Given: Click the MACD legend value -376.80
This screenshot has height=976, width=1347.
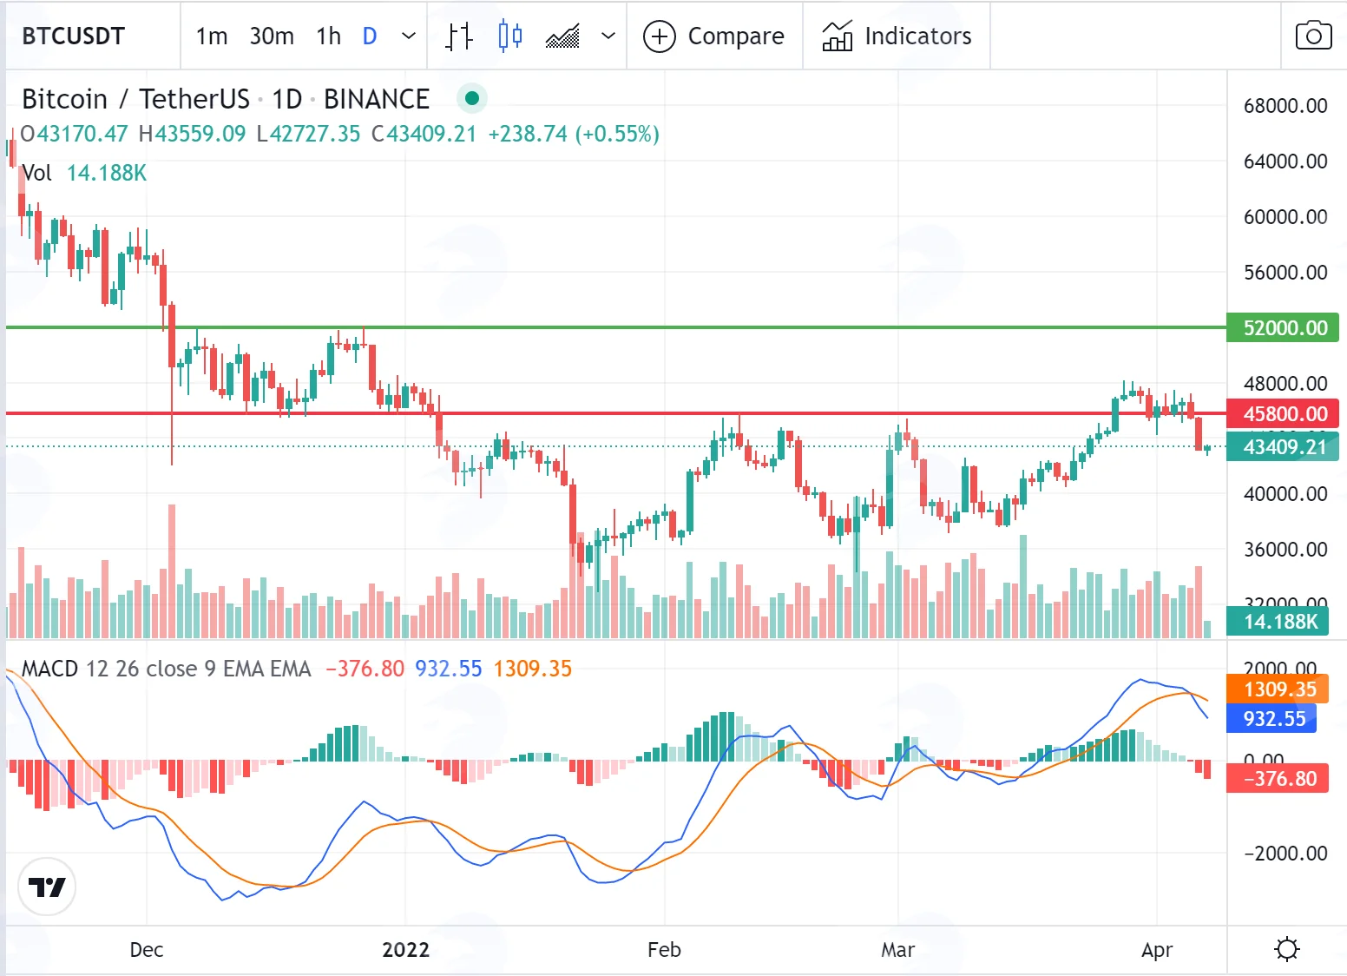Looking at the screenshot, I should (x=365, y=669).
